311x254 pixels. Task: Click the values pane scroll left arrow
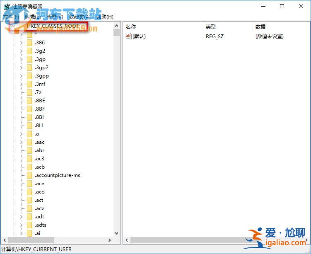coord(127,240)
